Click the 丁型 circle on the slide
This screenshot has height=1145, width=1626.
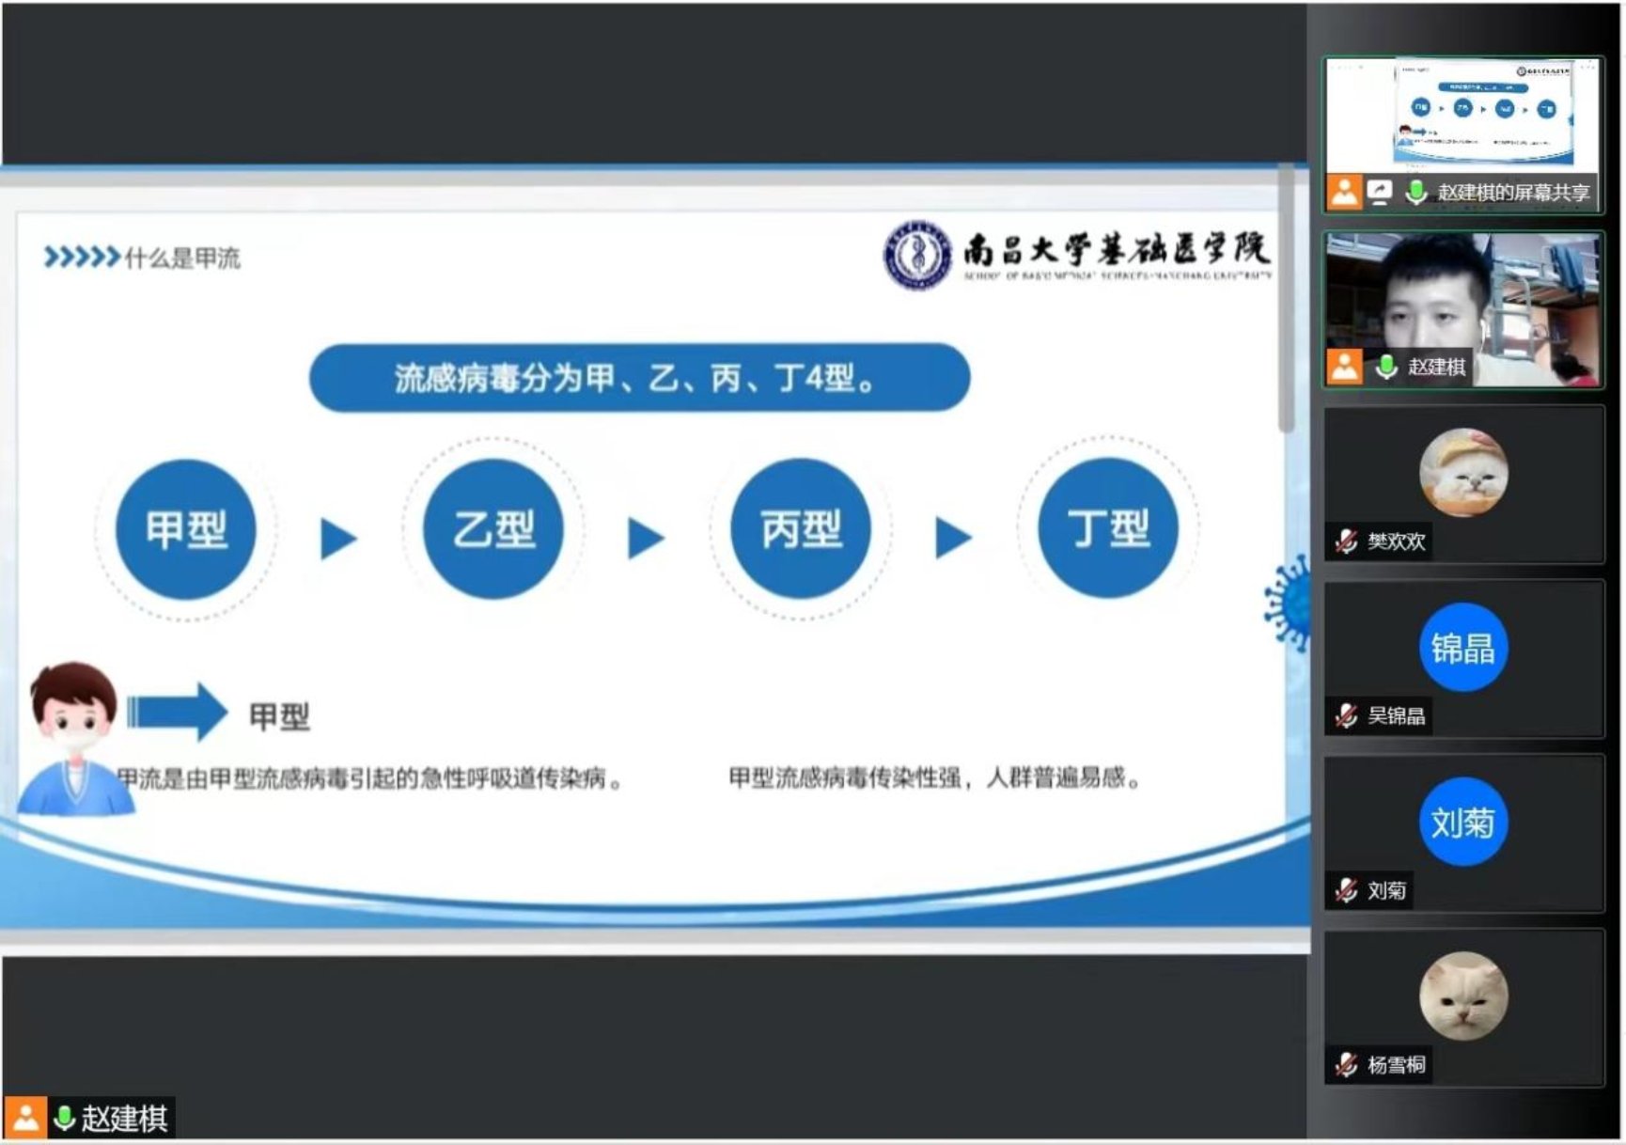pyautogui.click(x=1107, y=528)
